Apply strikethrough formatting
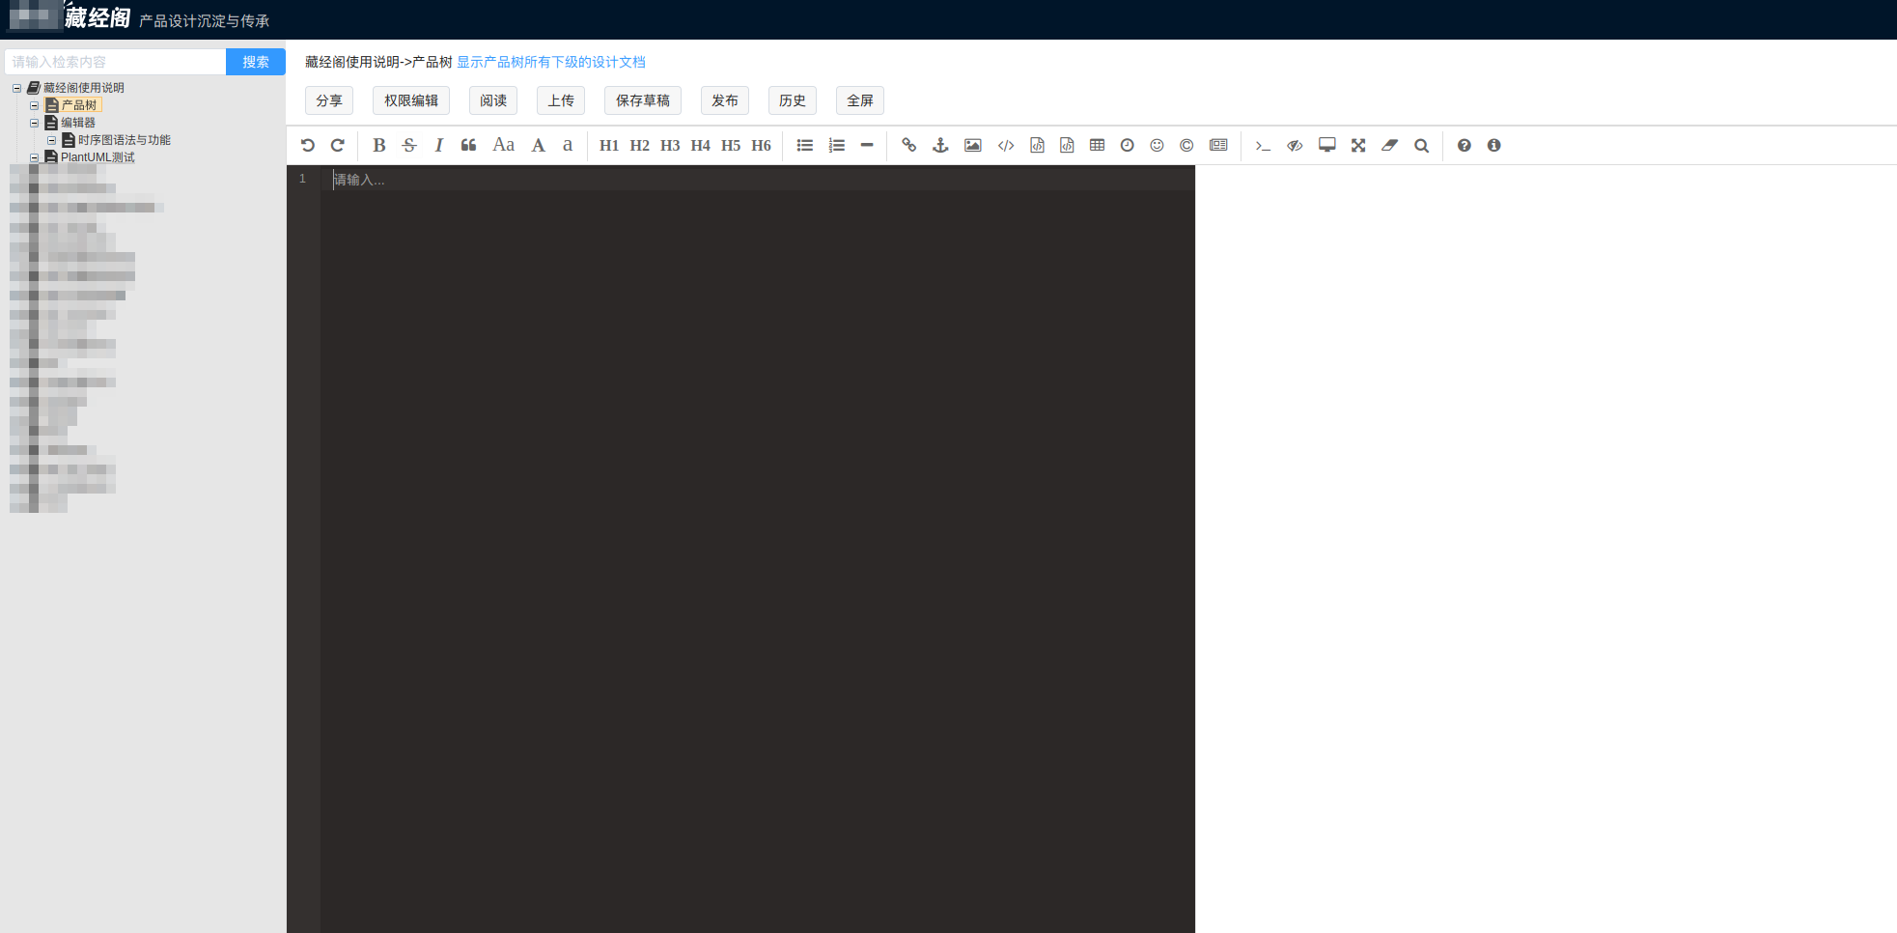The height and width of the screenshot is (933, 1897). pyautogui.click(x=409, y=145)
